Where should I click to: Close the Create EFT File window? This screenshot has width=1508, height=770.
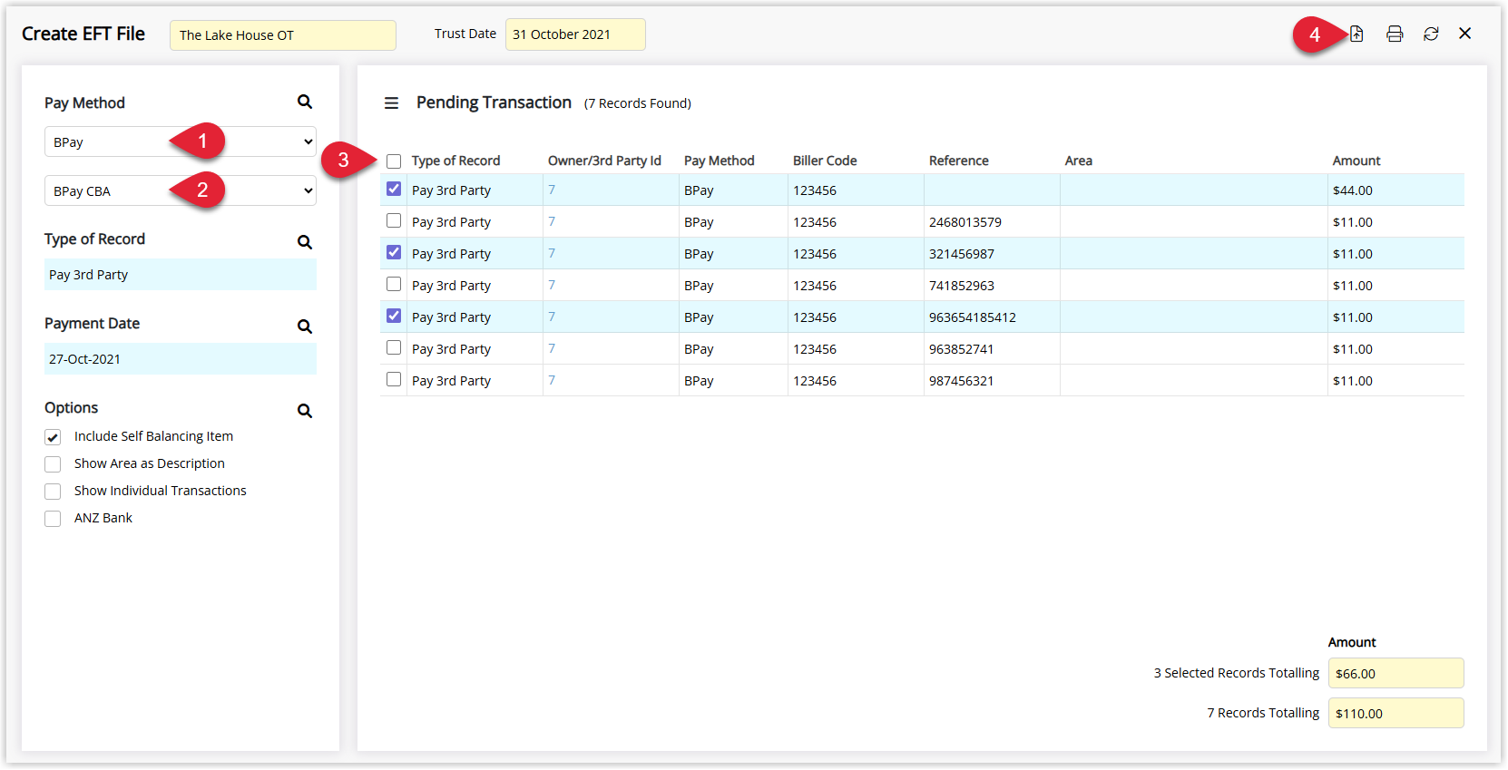pyautogui.click(x=1464, y=34)
